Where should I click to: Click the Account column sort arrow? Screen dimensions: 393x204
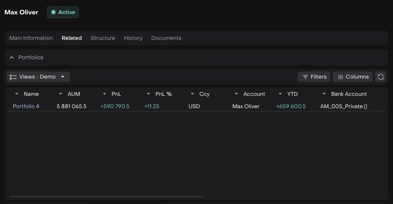[236, 94]
